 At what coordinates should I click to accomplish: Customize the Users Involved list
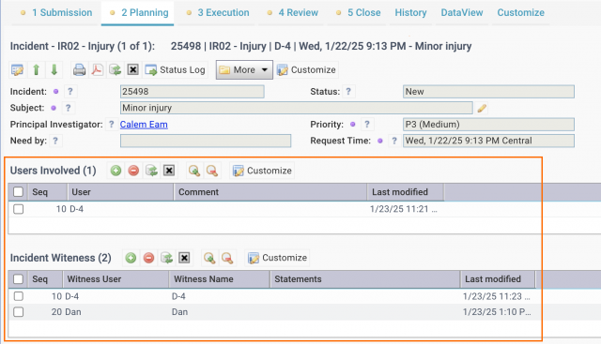click(262, 171)
